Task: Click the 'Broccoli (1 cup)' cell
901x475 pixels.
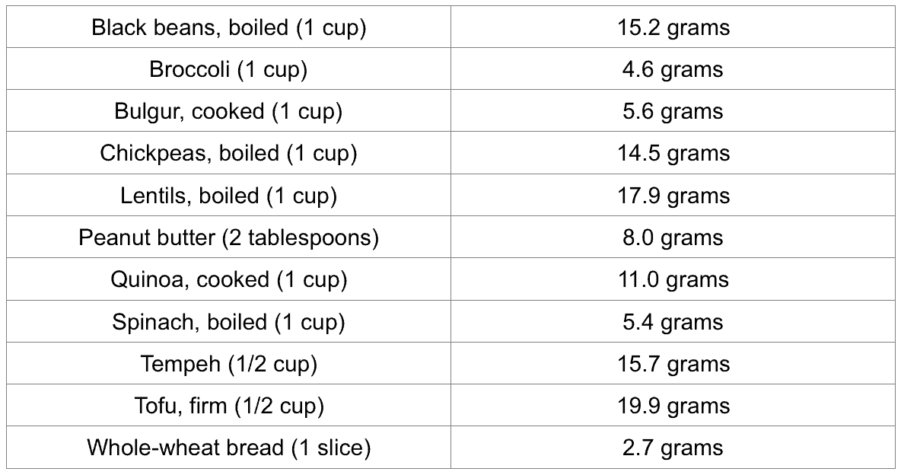Action: pyautogui.click(x=228, y=69)
